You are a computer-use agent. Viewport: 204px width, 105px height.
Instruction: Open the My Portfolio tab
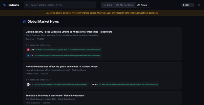125,5
